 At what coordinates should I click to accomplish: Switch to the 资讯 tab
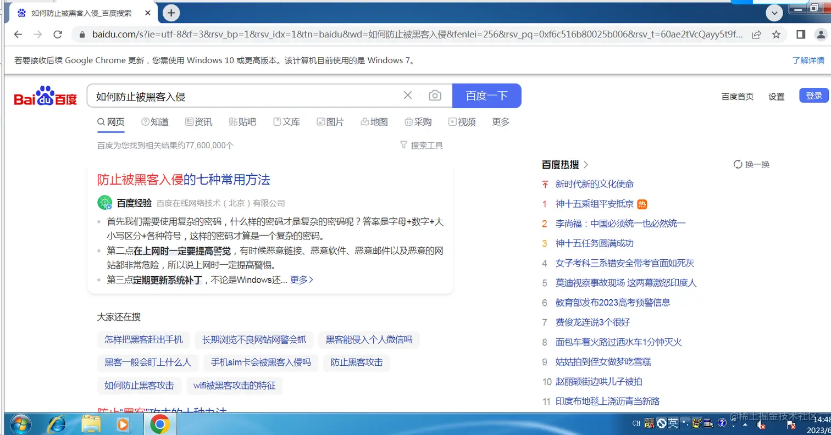198,122
